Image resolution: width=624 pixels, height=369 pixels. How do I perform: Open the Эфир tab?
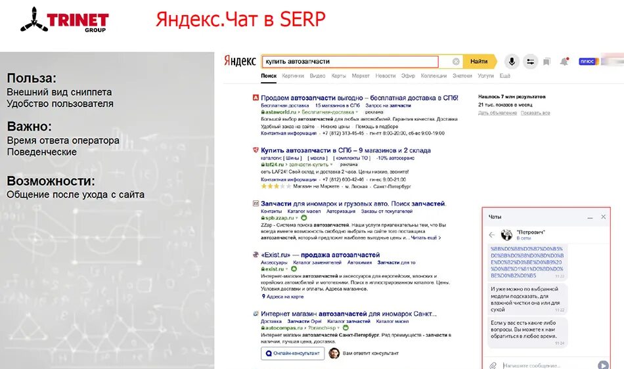(408, 76)
